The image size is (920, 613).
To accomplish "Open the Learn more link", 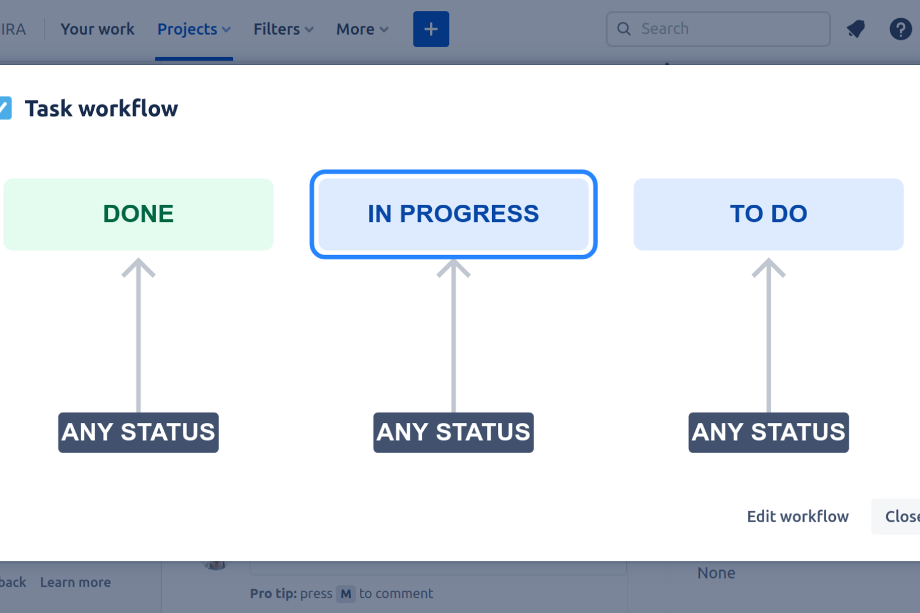I will (75, 582).
